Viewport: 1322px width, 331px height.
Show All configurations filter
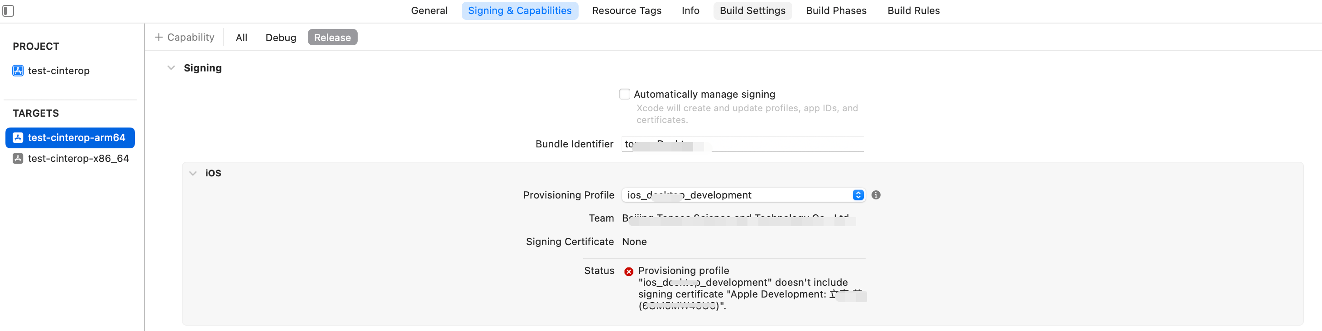(241, 38)
